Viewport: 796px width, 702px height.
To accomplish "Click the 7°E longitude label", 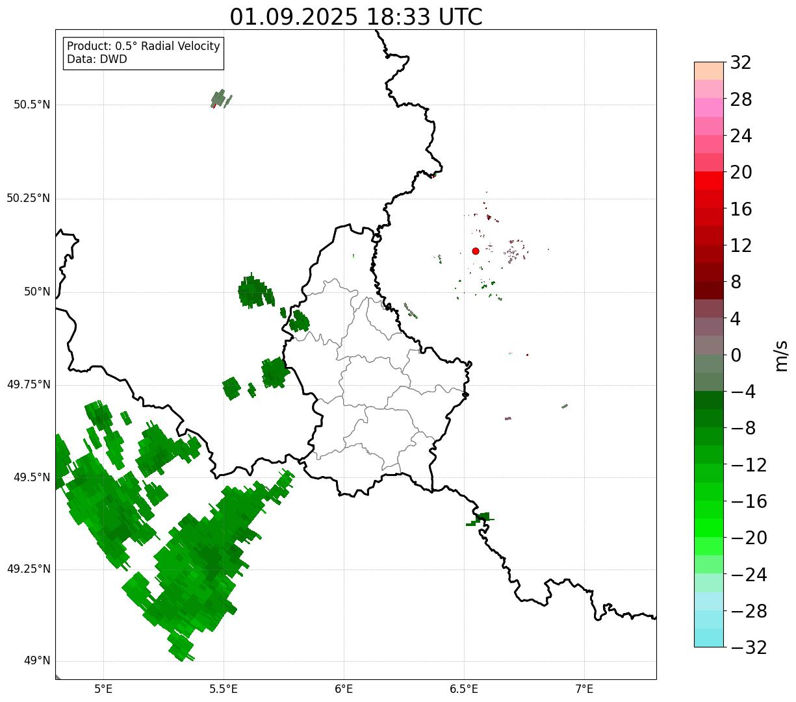I will coord(584,689).
